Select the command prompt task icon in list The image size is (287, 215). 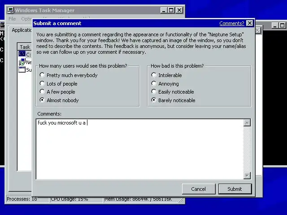click(x=22, y=54)
